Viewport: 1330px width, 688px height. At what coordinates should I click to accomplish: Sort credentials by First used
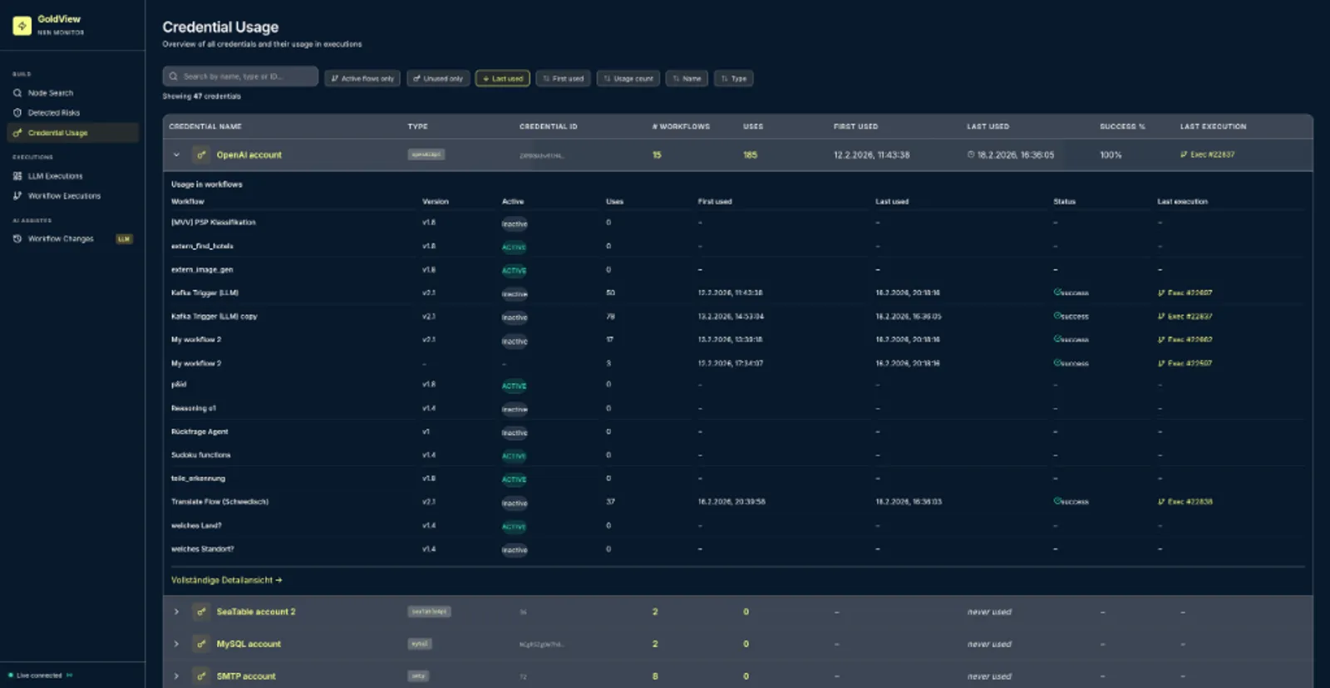tap(563, 79)
